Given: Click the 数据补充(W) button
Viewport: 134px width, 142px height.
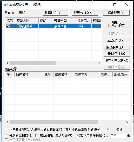Looking at the screenshot, I should pos(56,13).
